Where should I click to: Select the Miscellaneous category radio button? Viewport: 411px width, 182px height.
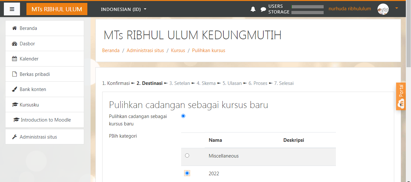[x=187, y=156]
